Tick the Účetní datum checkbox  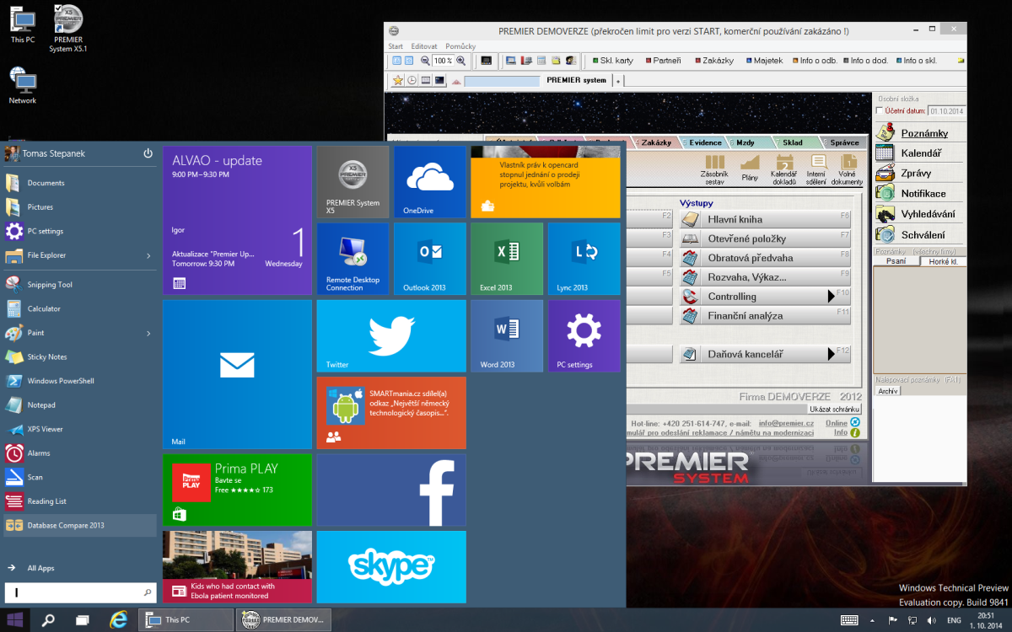tap(880, 111)
